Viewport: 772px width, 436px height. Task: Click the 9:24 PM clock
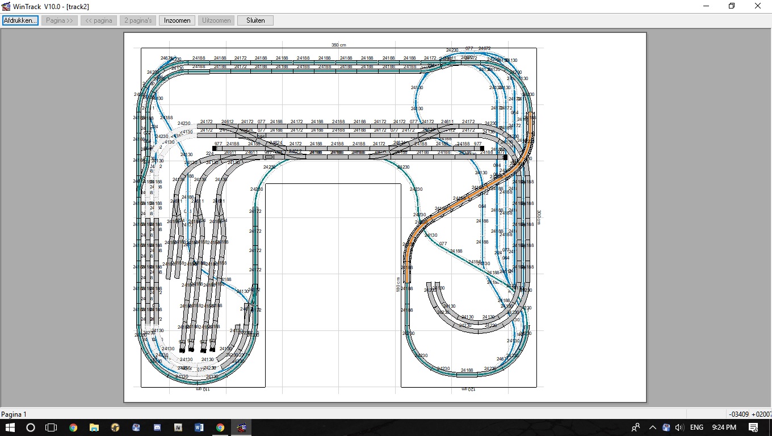(x=724, y=427)
